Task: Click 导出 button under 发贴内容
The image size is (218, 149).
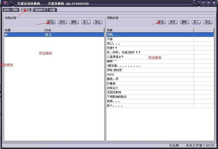Action: (98, 22)
